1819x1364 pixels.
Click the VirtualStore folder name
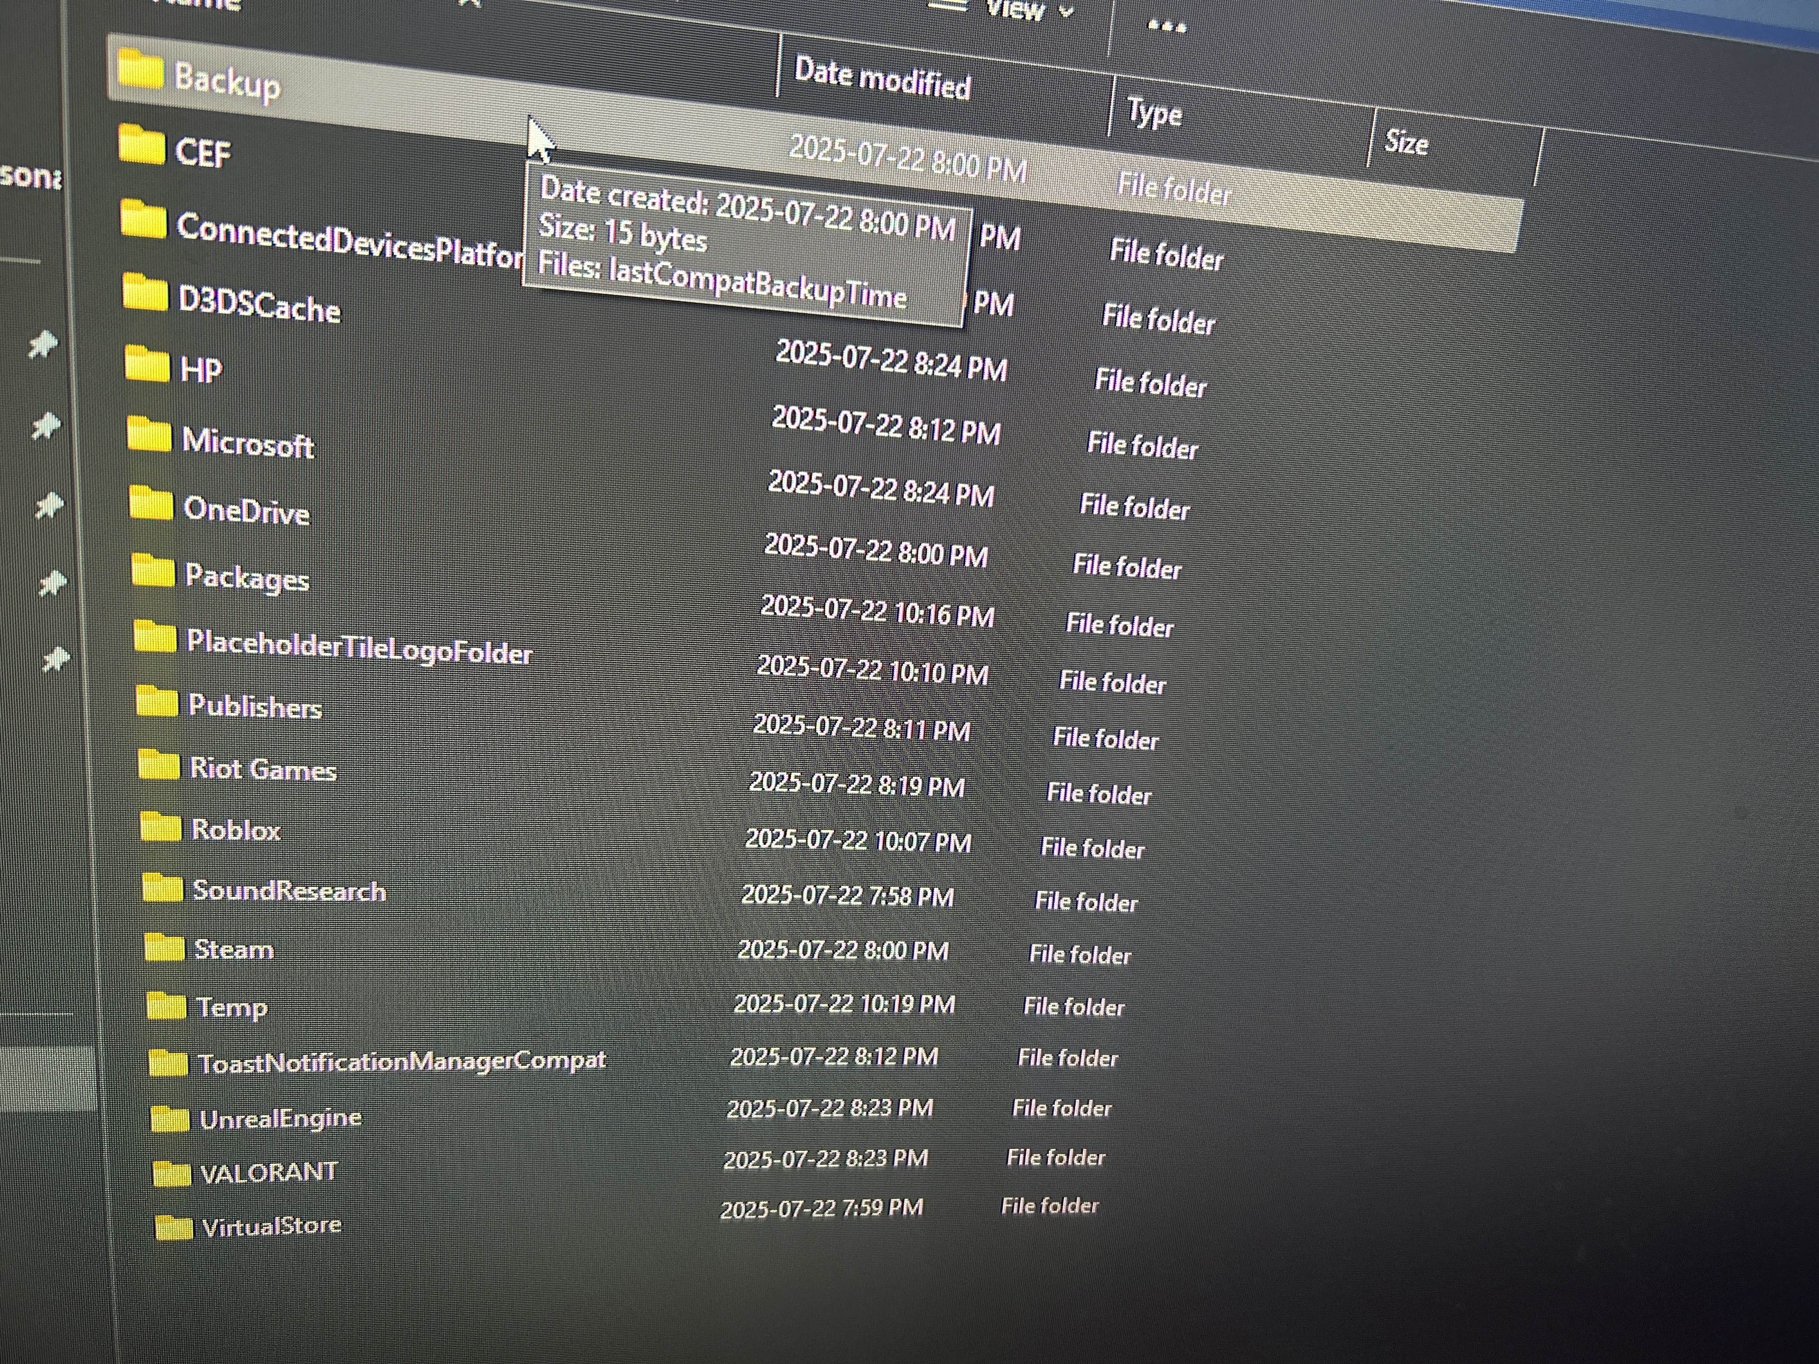(x=272, y=1227)
